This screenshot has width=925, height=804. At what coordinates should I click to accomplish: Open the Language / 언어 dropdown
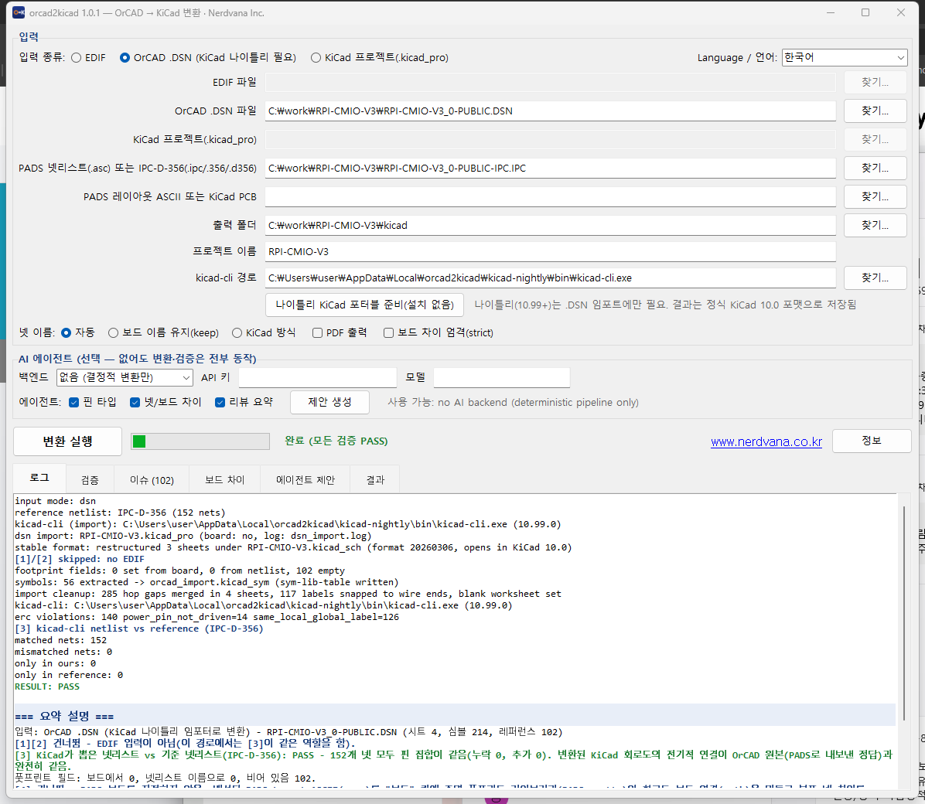[845, 57]
